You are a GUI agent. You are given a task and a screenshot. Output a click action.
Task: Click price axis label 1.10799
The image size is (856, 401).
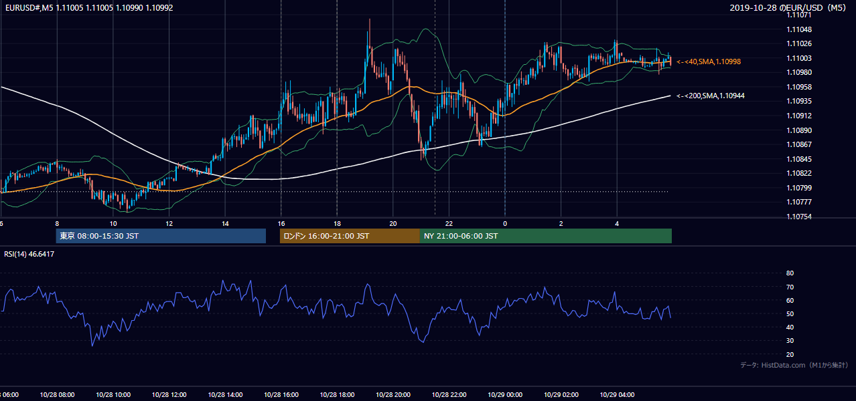coord(800,188)
